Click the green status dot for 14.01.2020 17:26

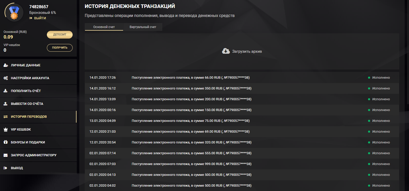pos(369,78)
